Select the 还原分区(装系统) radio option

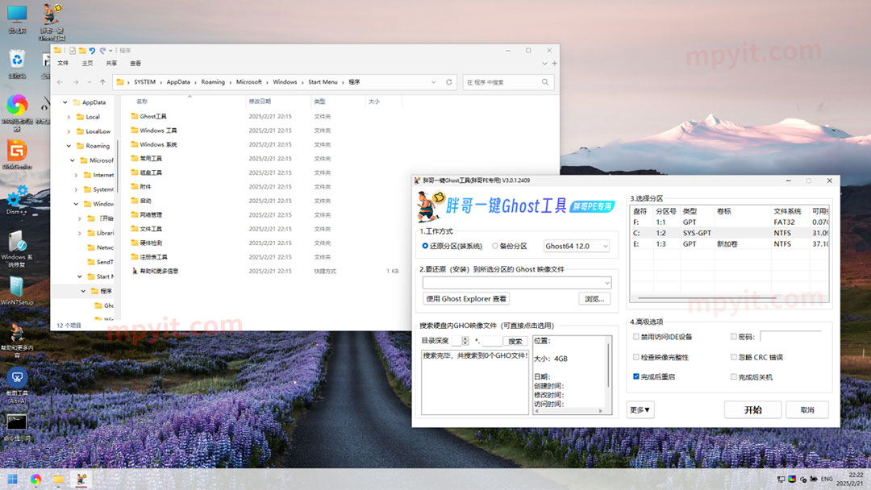(x=425, y=246)
